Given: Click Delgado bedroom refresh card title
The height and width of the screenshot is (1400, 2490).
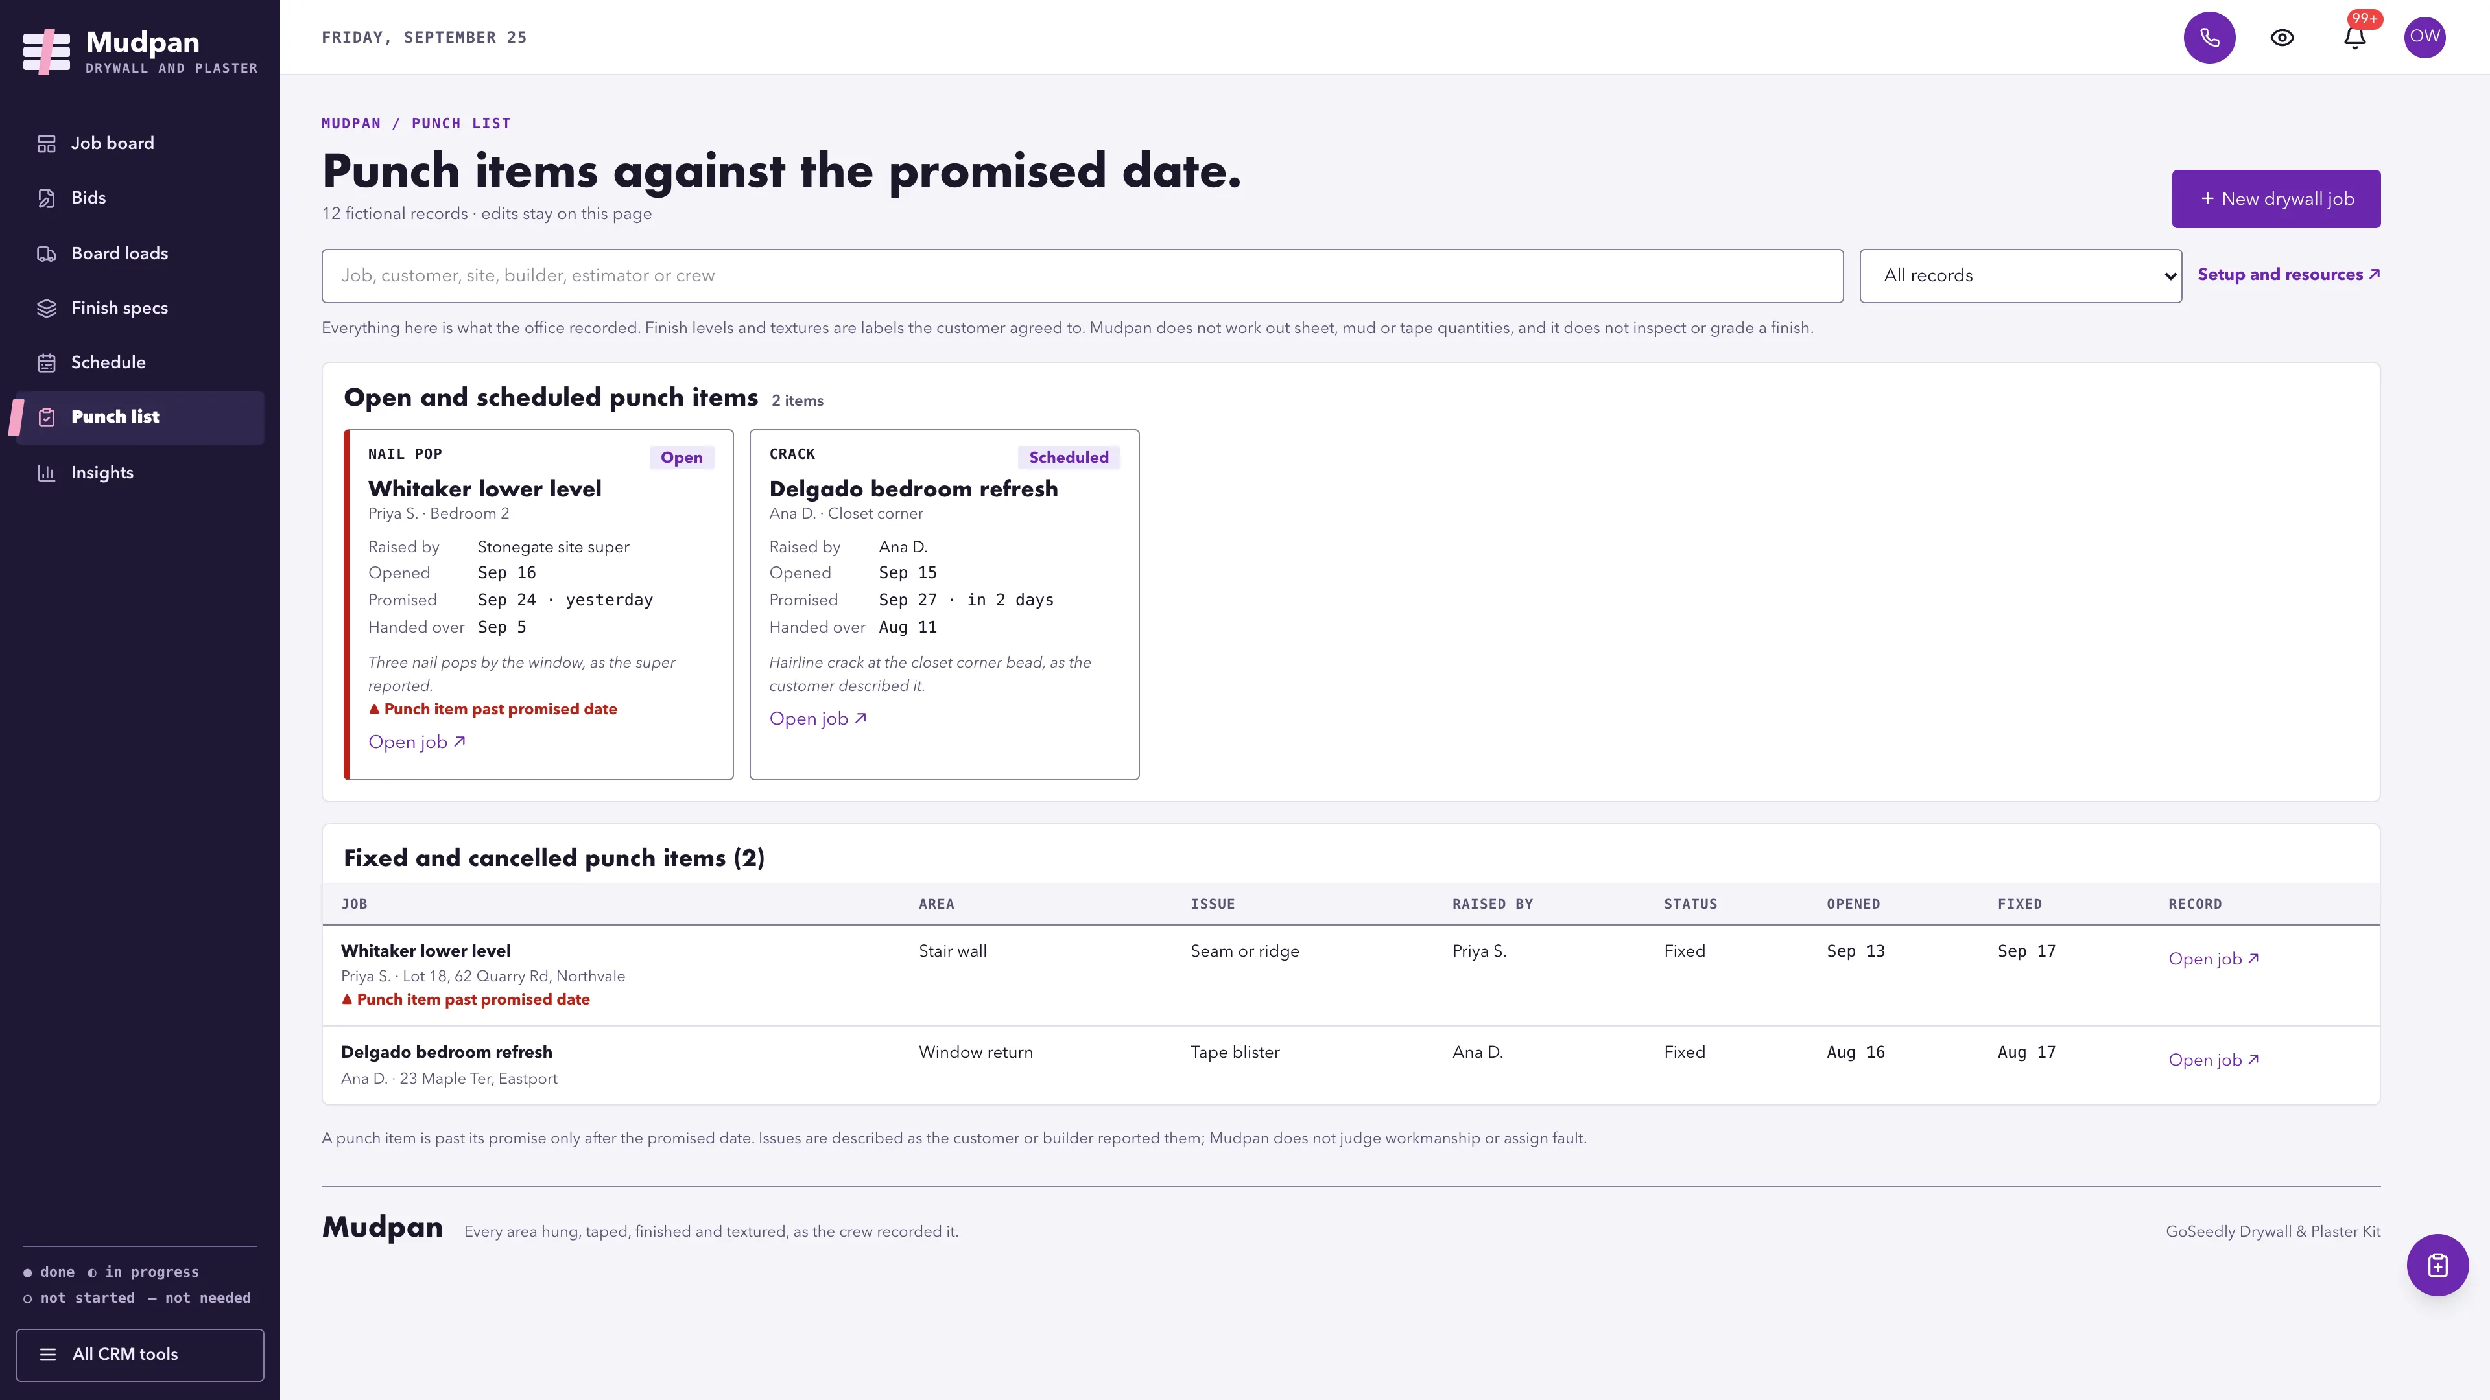Looking at the screenshot, I should [x=912, y=489].
